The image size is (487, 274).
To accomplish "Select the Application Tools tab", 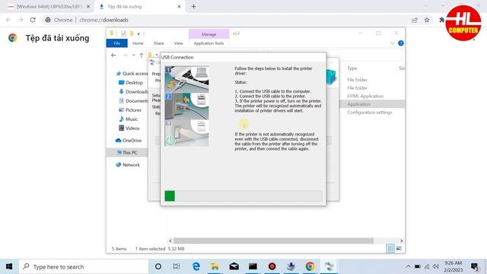I will tap(208, 43).
